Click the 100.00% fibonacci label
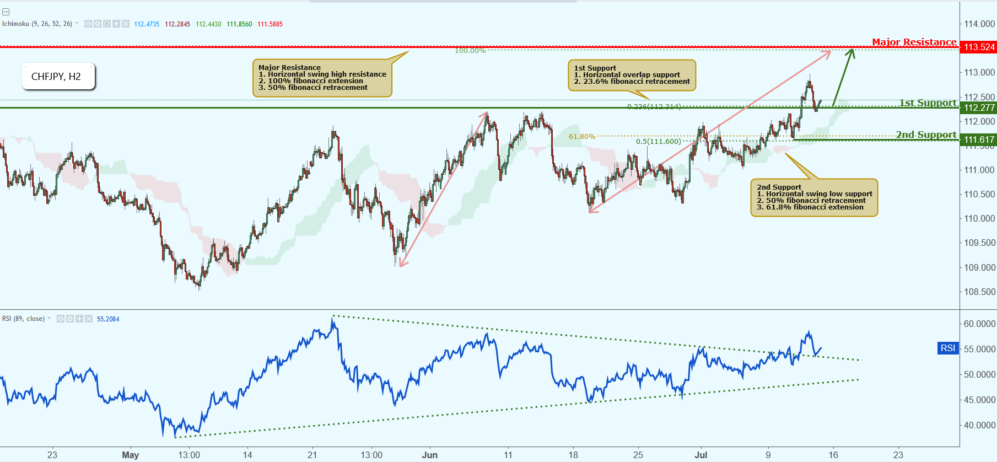The image size is (997, 462). [470, 51]
